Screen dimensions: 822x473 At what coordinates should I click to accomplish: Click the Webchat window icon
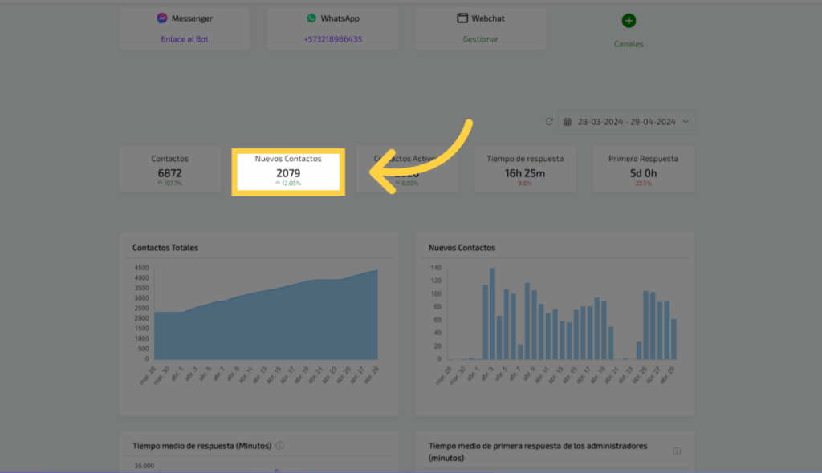click(x=462, y=18)
